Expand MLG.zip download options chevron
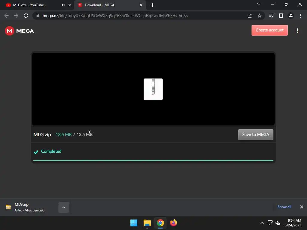 point(64,207)
